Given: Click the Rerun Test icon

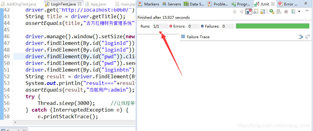Looking at the screenshot, I should [272, 12].
